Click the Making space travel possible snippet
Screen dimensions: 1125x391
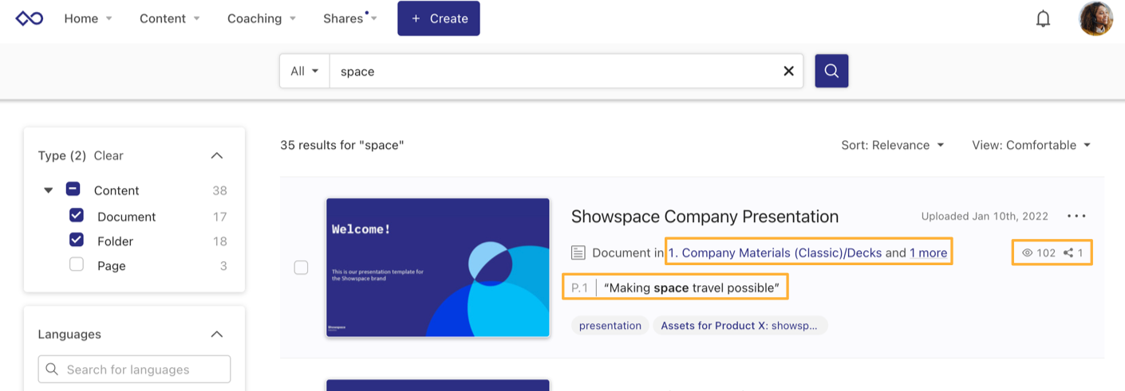[x=691, y=287]
